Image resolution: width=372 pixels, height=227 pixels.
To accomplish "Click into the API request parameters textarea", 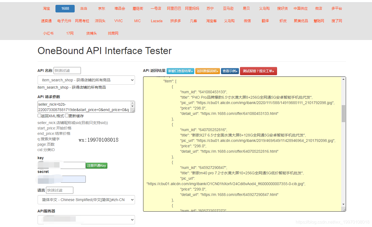I will (x=84, y=107).
